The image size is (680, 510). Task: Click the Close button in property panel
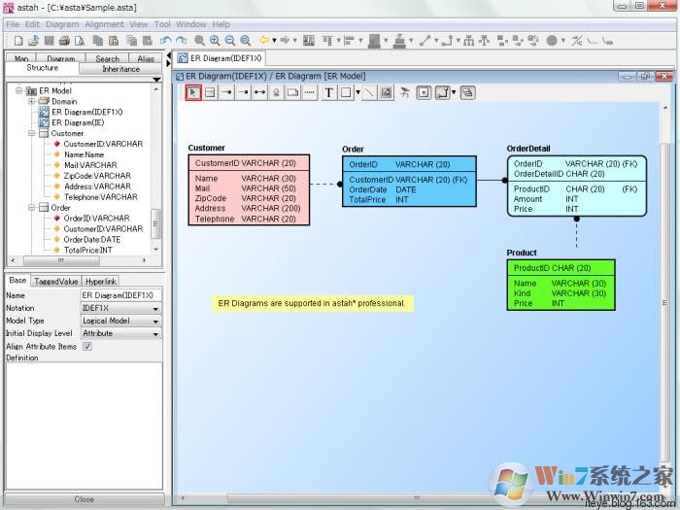point(85,499)
